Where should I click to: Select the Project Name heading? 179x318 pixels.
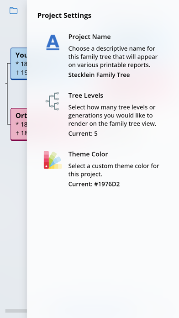coord(89,37)
